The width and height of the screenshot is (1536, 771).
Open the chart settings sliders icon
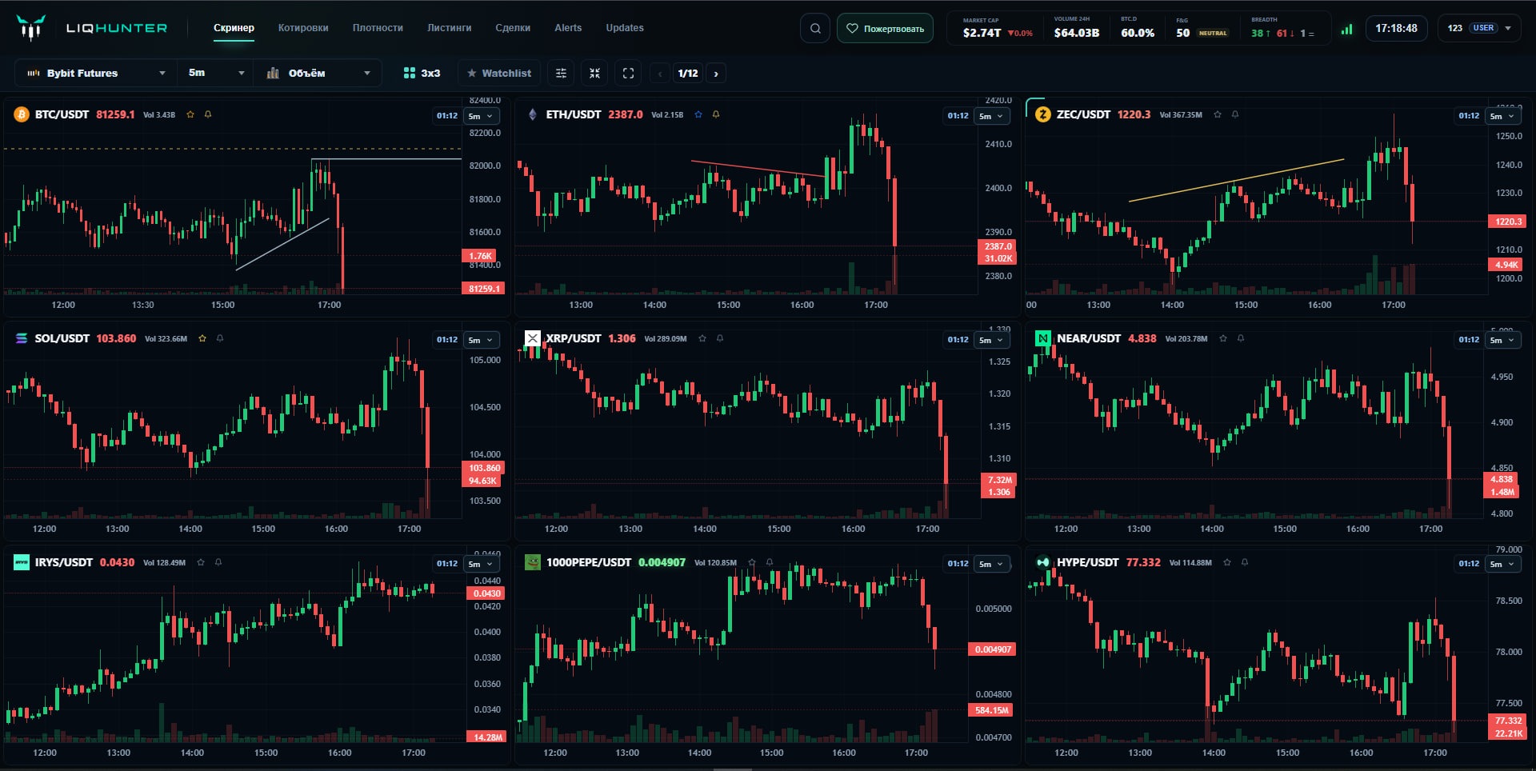pos(561,73)
